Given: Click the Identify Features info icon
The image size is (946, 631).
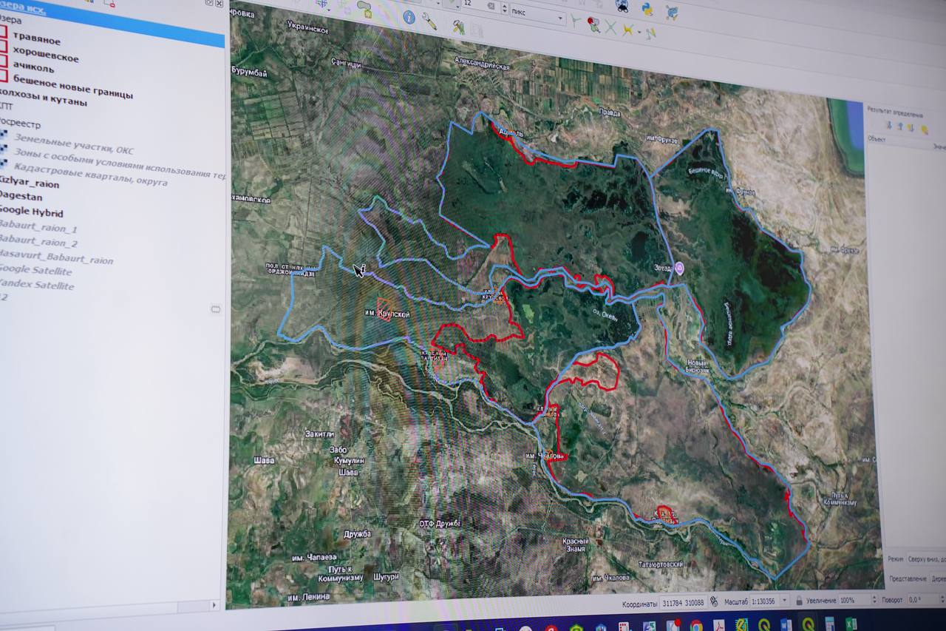Looking at the screenshot, I should [x=409, y=17].
